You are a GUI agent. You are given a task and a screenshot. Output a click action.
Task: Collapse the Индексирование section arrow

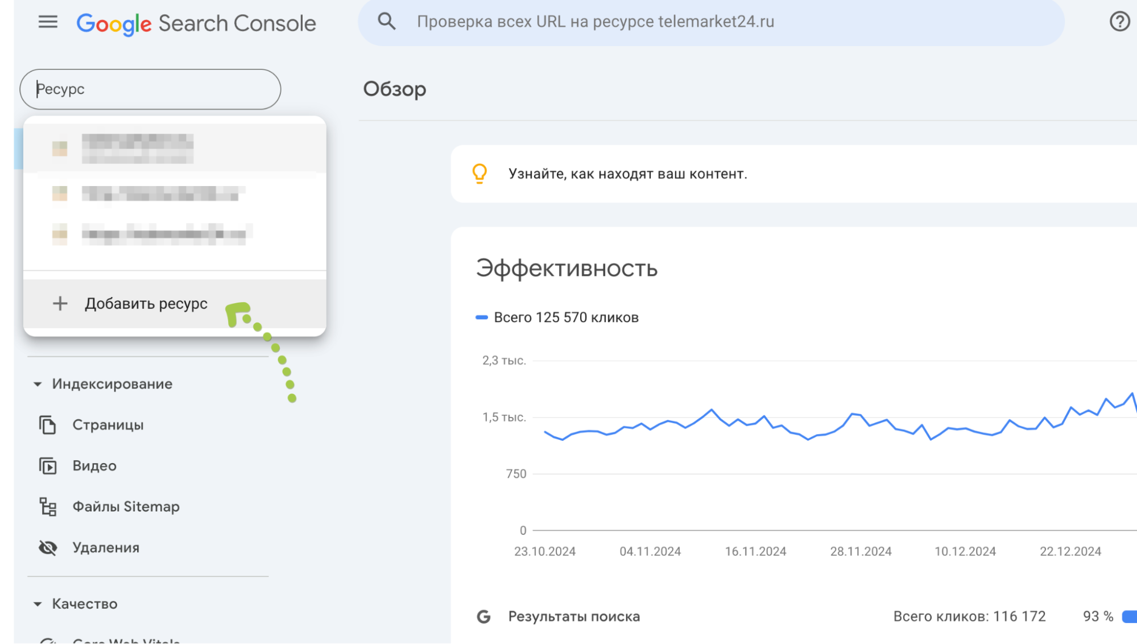click(x=38, y=384)
